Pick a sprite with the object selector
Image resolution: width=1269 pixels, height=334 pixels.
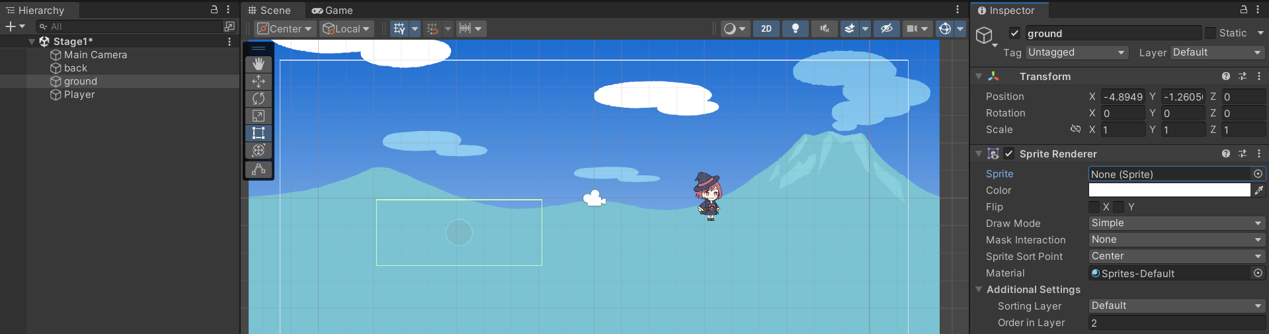click(1258, 173)
